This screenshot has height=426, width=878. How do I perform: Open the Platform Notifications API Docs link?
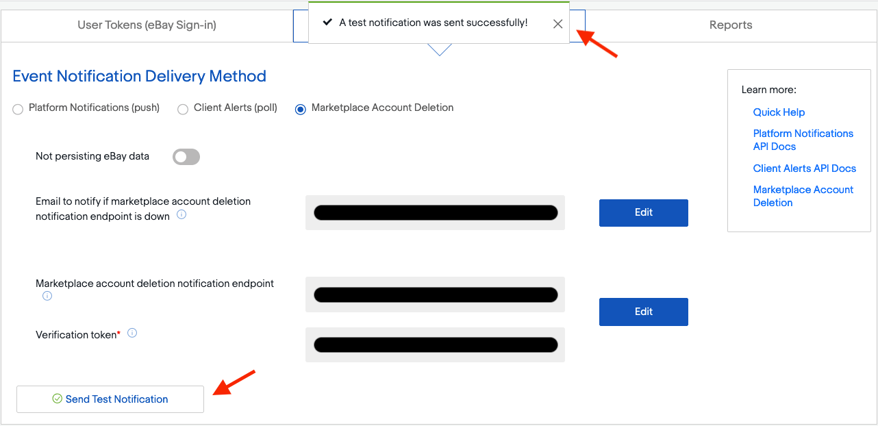[x=803, y=140]
